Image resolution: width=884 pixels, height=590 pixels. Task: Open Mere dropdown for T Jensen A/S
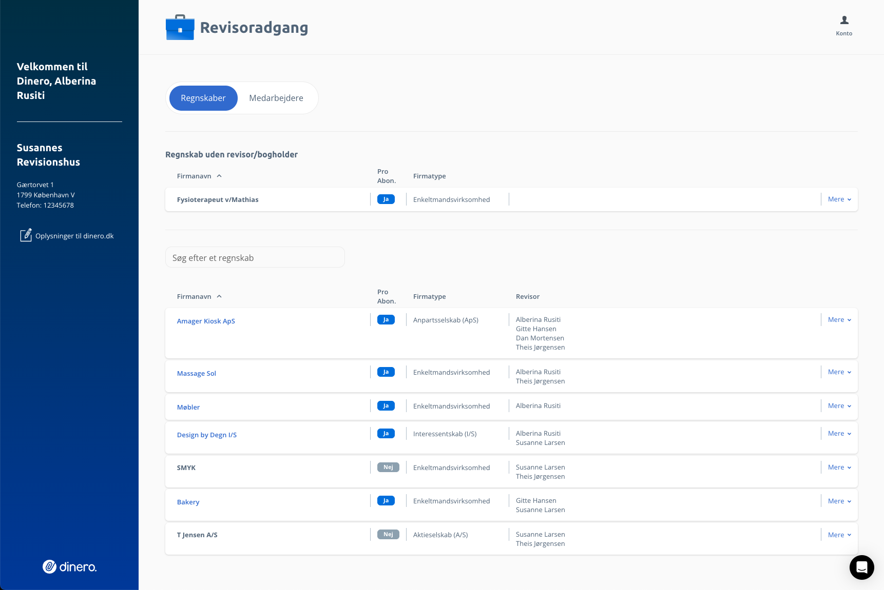tap(839, 535)
